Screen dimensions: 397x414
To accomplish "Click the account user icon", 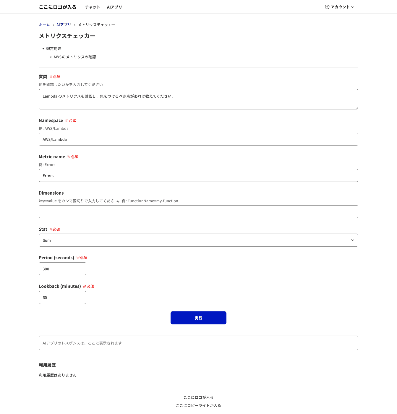I will pos(327,7).
